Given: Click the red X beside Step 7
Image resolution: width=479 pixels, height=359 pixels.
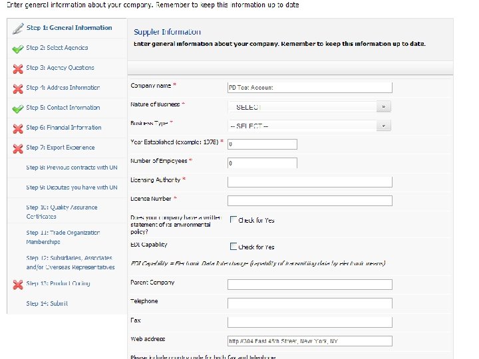Looking at the screenshot, I should click(x=18, y=148).
